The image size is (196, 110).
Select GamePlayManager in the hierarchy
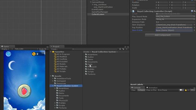100,12
